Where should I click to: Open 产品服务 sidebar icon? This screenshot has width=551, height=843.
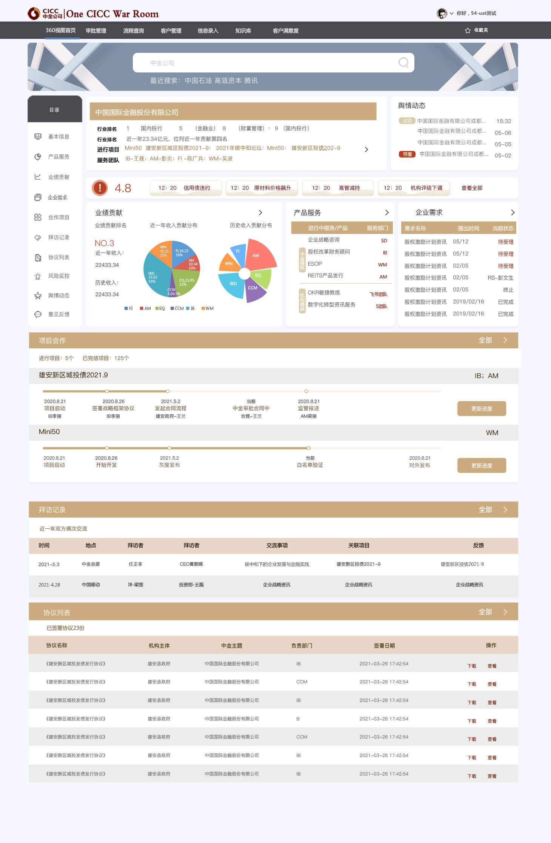pyautogui.click(x=38, y=157)
